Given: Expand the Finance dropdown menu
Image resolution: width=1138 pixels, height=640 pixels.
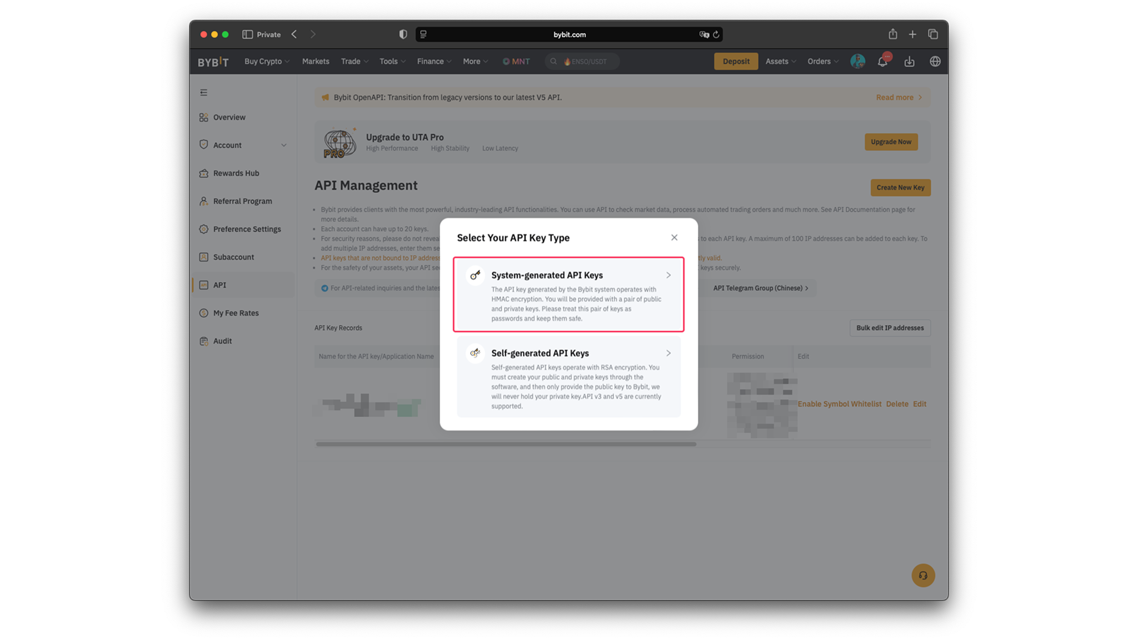Looking at the screenshot, I should 434,62.
